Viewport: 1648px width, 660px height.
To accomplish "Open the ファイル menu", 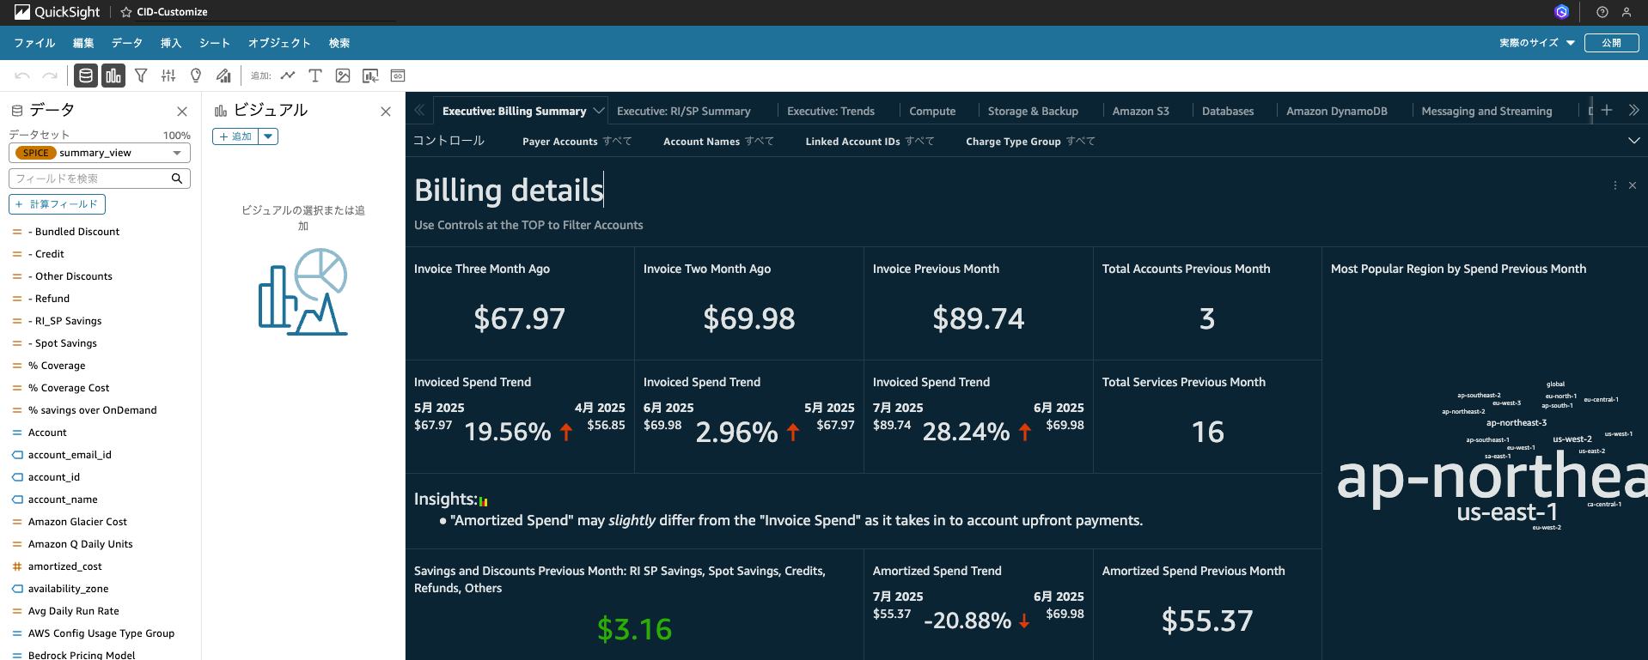I will 34,43.
